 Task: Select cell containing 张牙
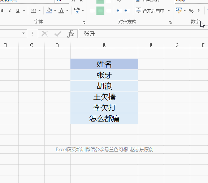[104, 75]
